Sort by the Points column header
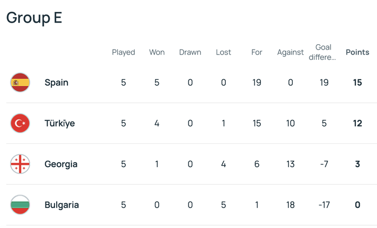This screenshot has height=228, width=377. click(358, 52)
